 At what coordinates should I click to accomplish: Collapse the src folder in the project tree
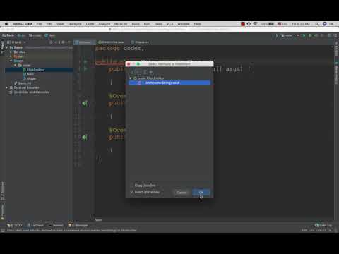pos(11,61)
